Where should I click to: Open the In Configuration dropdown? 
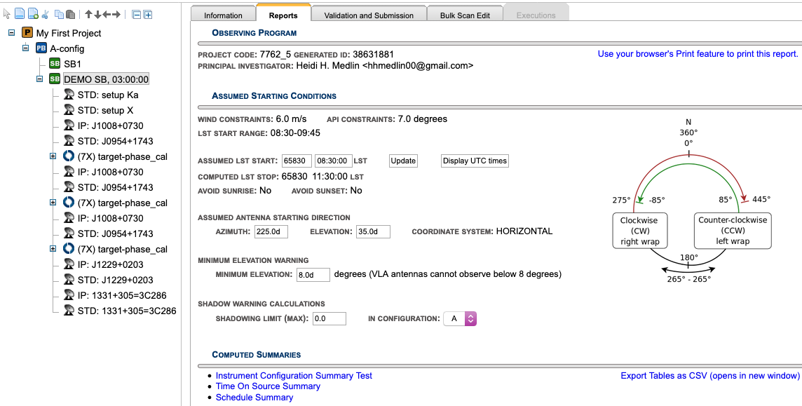pos(460,318)
